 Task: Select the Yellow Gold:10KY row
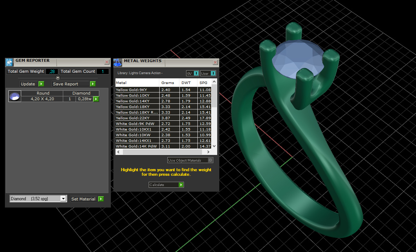[x=163, y=95]
